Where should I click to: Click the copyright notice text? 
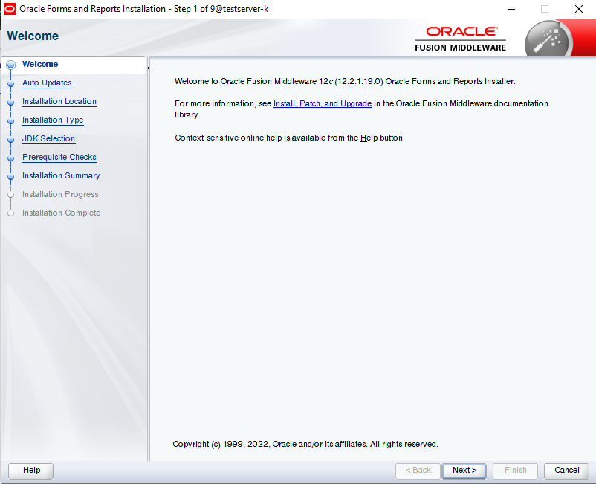[x=305, y=444]
